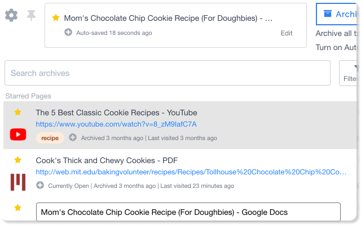Click the YouTube favicon icon
This screenshot has width=361, height=225.
click(18, 134)
